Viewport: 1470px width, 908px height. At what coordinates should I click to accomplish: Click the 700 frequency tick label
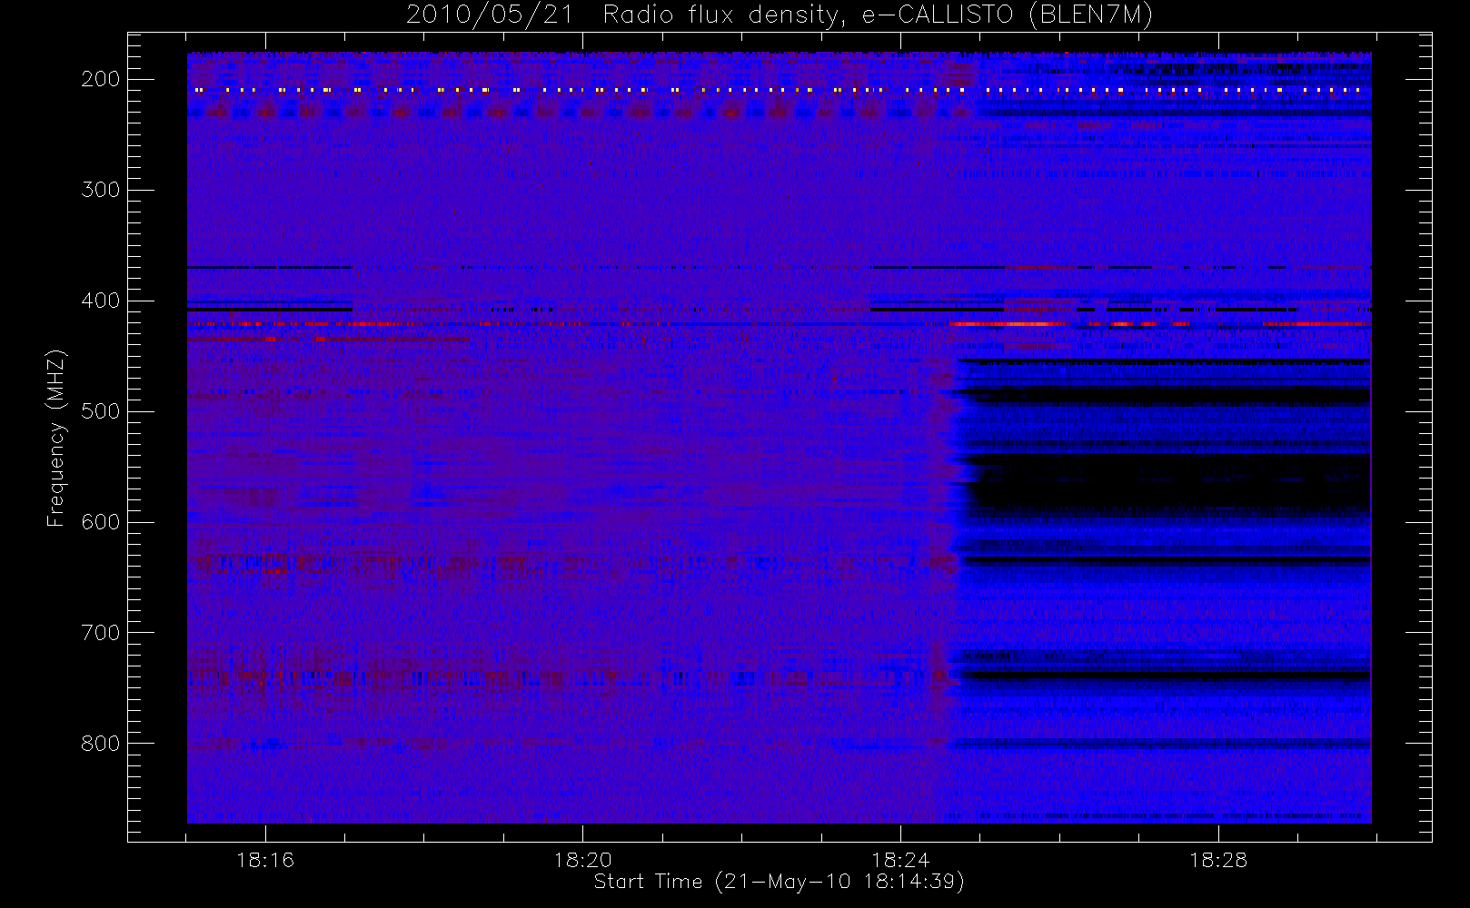[101, 633]
